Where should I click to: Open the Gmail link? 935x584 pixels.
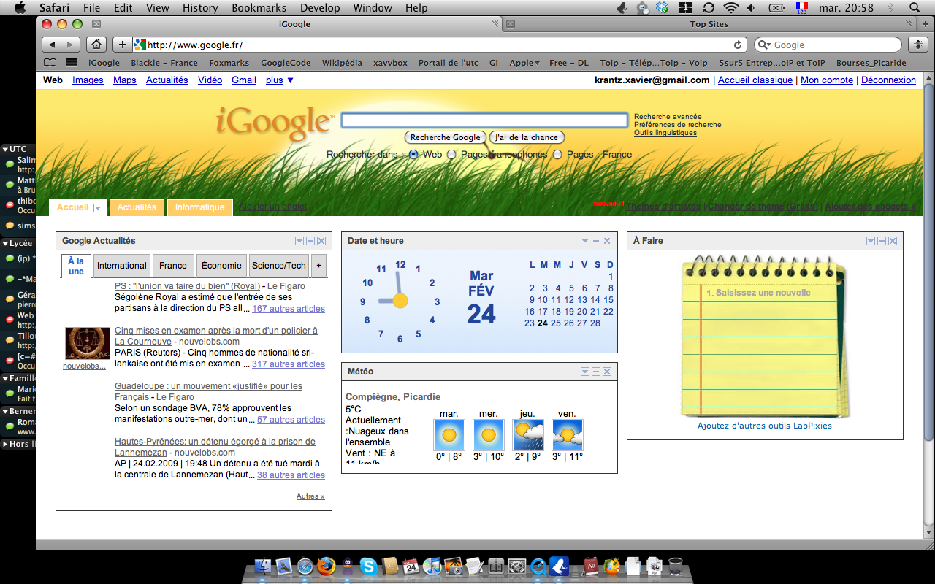point(244,80)
